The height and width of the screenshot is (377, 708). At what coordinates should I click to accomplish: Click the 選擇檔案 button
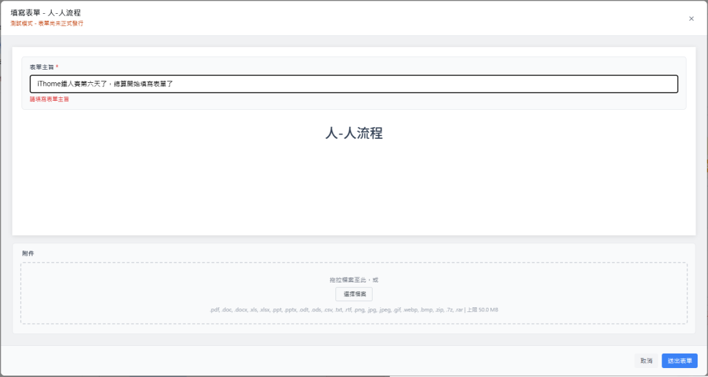[354, 294]
